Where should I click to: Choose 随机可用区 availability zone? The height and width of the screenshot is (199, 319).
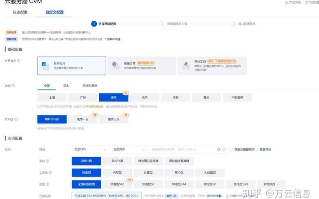coord(52,119)
